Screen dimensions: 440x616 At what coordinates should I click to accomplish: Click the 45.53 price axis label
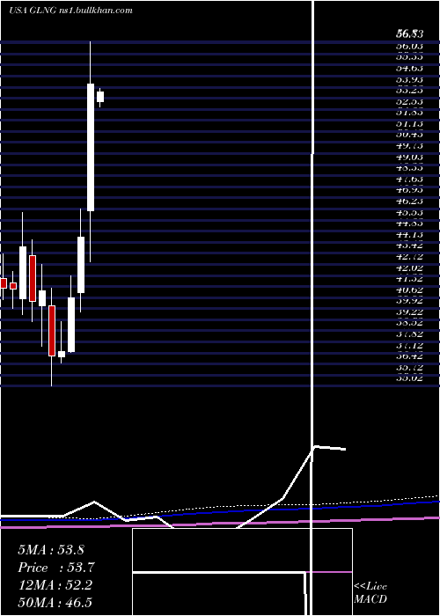point(409,212)
